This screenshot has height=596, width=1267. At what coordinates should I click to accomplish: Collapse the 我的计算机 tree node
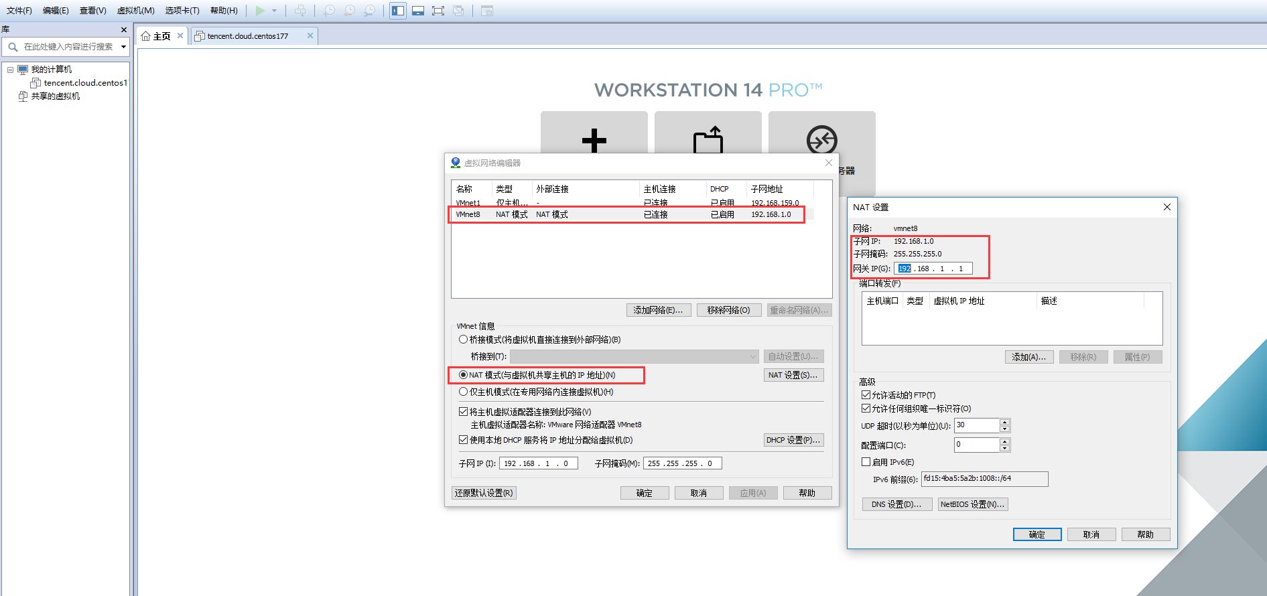pos(10,70)
